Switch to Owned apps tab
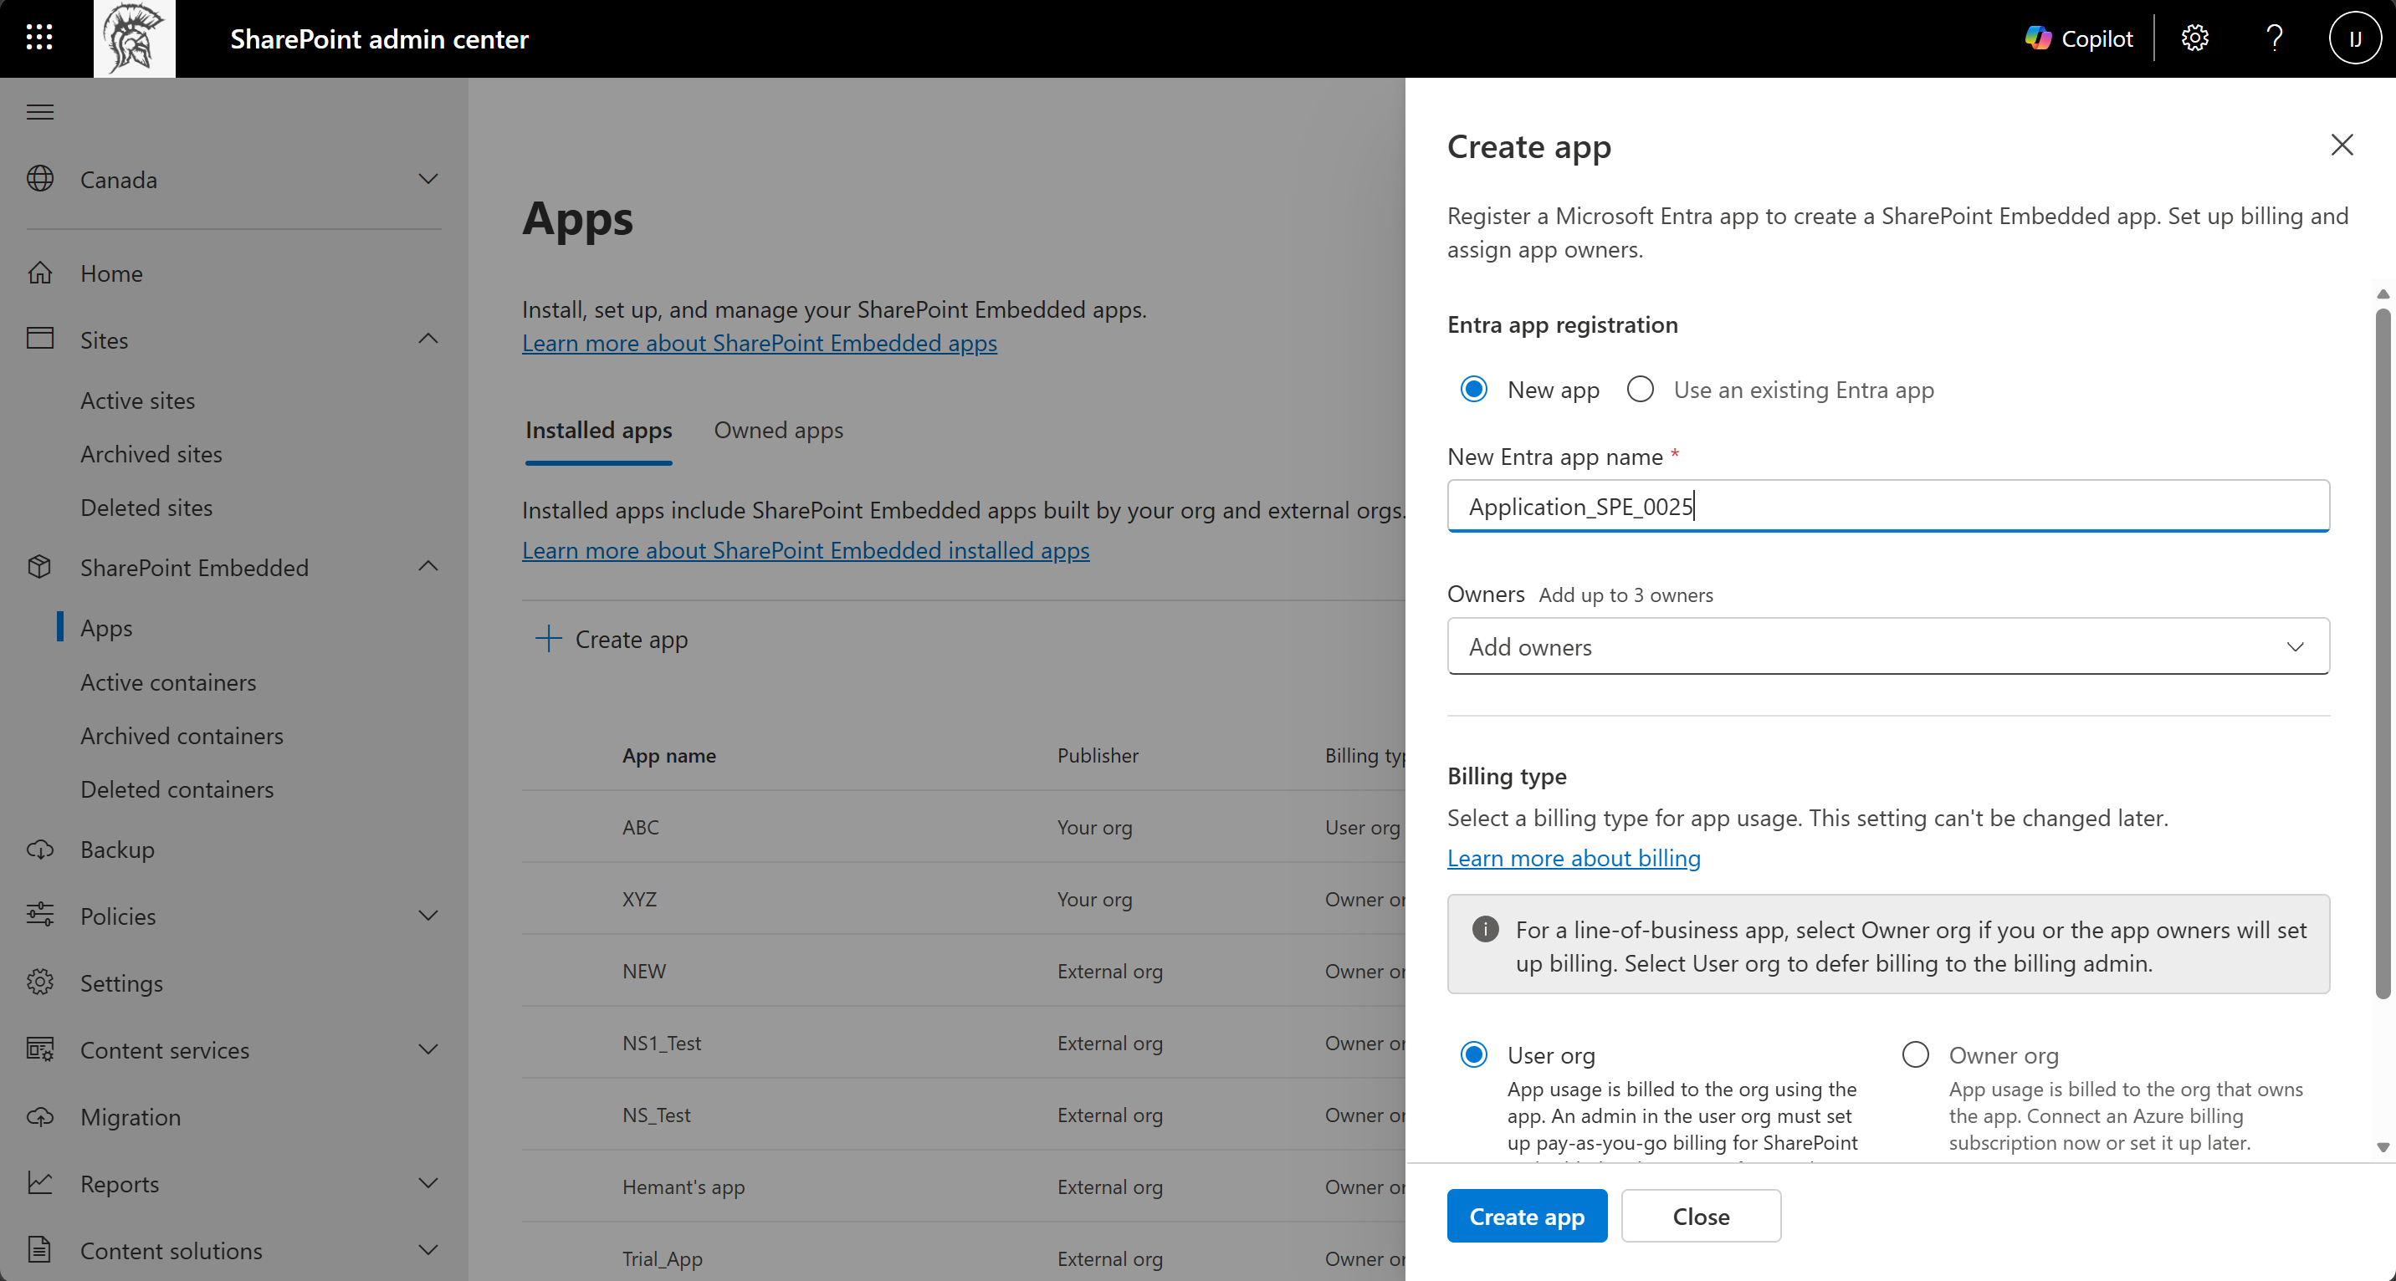2396x1281 pixels. click(x=779, y=431)
